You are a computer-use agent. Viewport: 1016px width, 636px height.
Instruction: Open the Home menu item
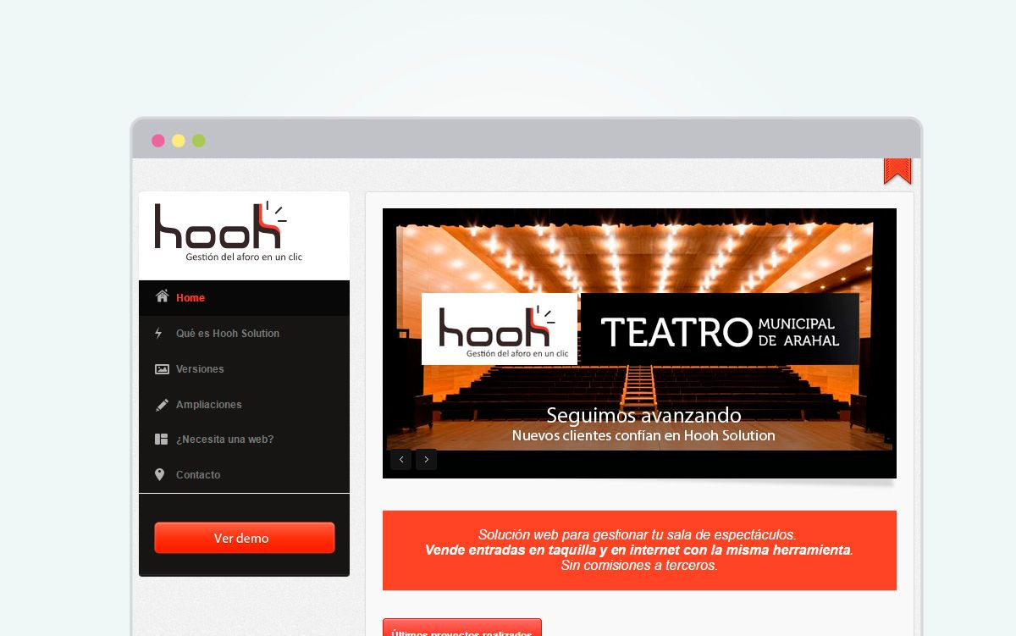click(x=244, y=298)
